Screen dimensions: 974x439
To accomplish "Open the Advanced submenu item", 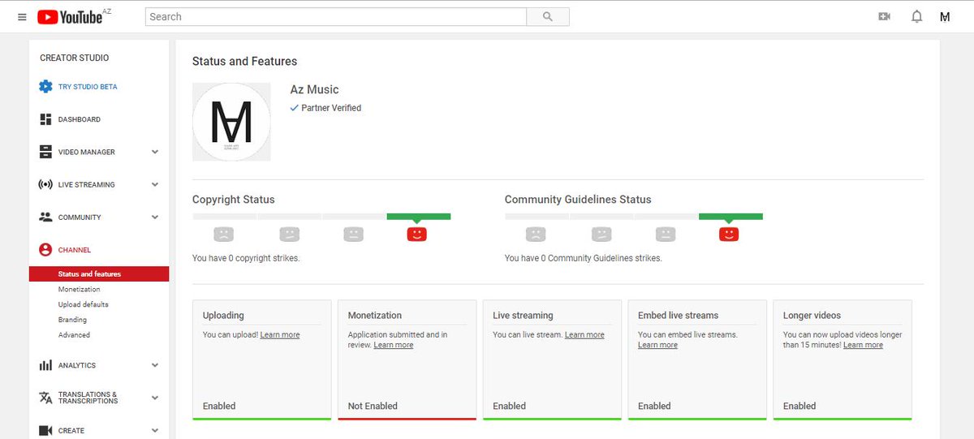I will point(74,334).
